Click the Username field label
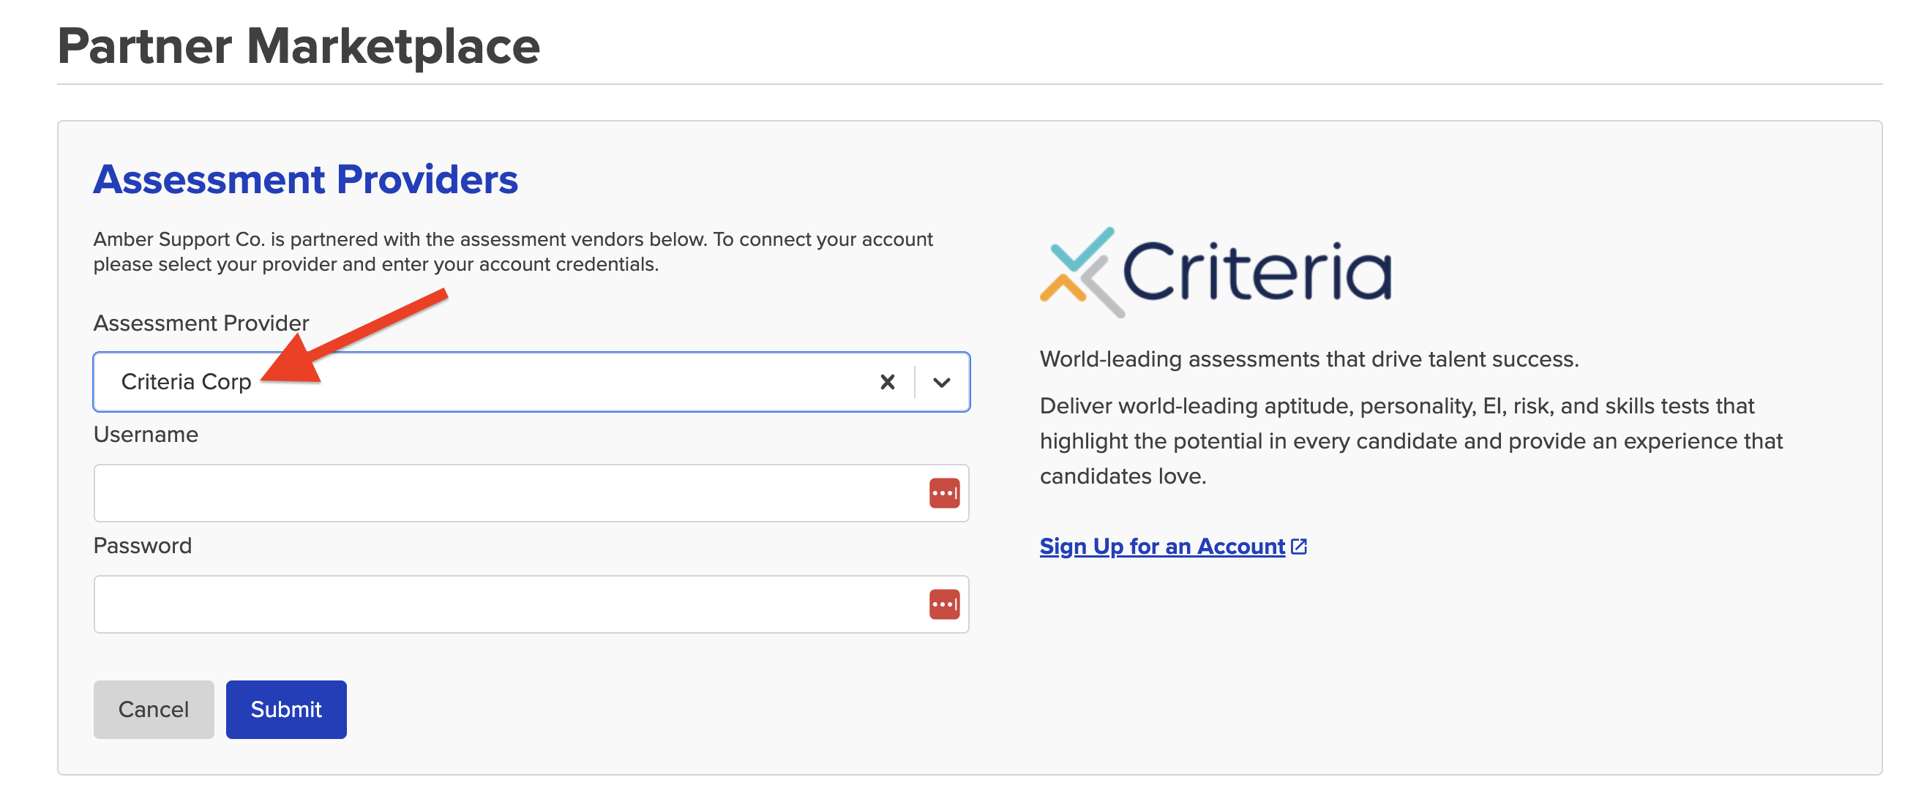The image size is (1913, 799). coord(146,435)
